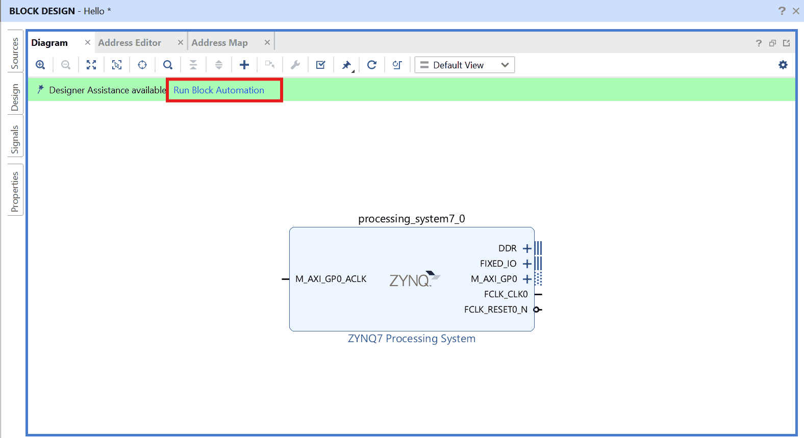
Task: Expand the DDR interface port
Action: point(527,248)
